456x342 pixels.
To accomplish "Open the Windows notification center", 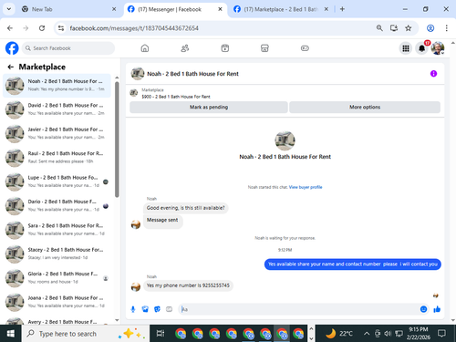I will 441,334.
